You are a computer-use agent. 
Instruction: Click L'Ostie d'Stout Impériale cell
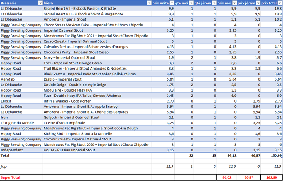(x=97, y=123)
